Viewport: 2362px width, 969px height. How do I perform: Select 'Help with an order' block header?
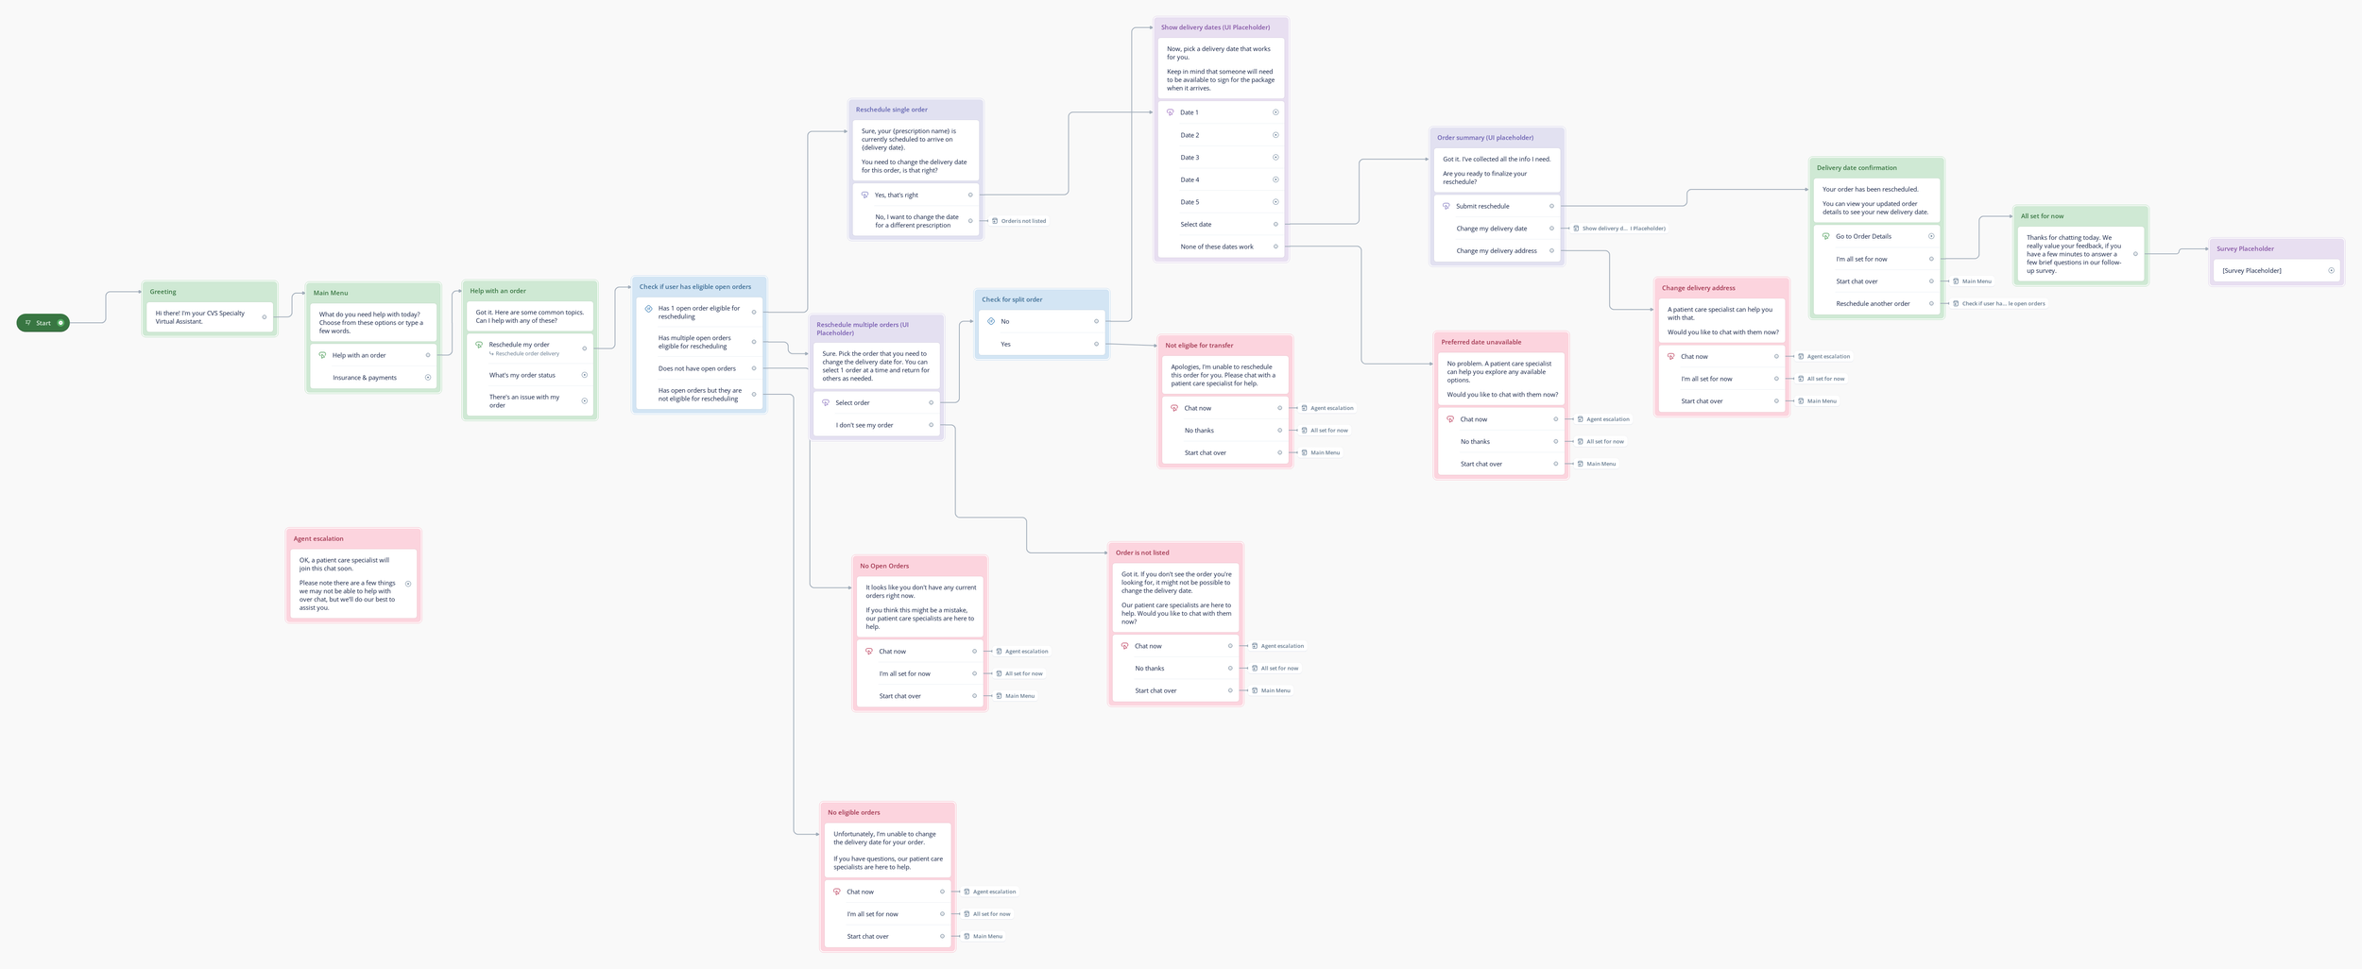(x=530, y=291)
